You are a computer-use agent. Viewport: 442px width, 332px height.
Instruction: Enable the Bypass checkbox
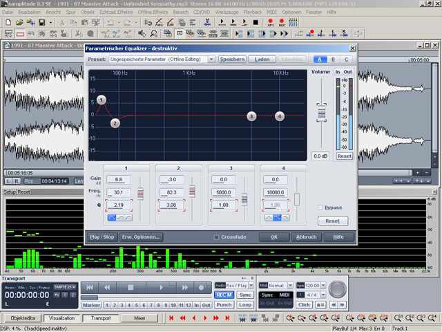pos(320,207)
